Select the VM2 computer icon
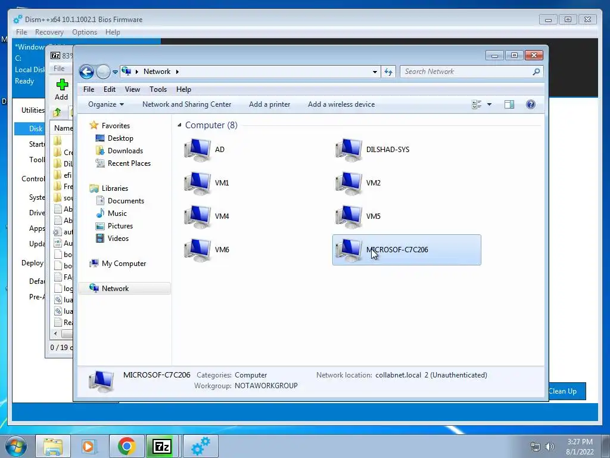The height and width of the screenshot is (458, 610). tap(349, 183)
